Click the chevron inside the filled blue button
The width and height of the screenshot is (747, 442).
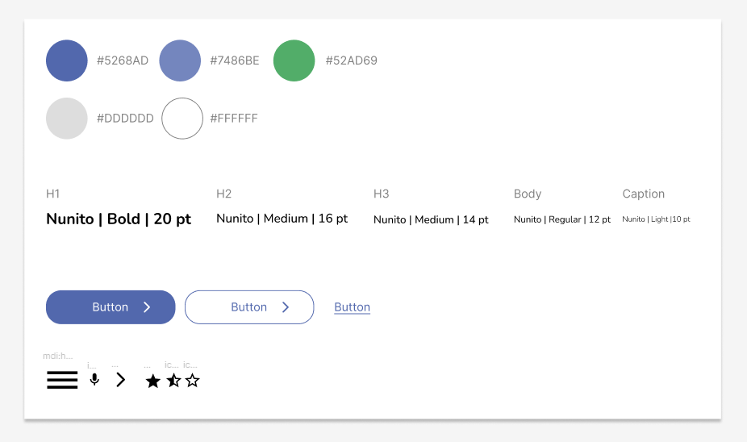click(147, 307)
